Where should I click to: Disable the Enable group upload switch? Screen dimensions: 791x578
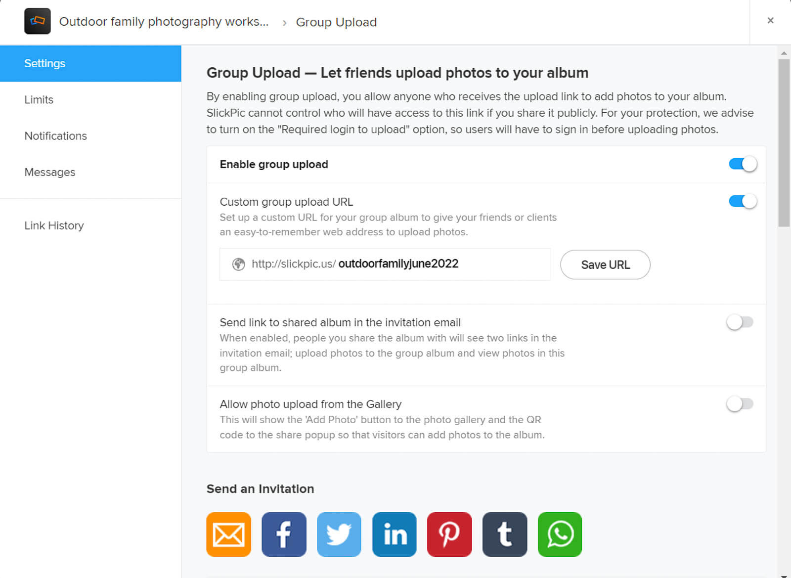pyautogui.click(x=742, y=164)
